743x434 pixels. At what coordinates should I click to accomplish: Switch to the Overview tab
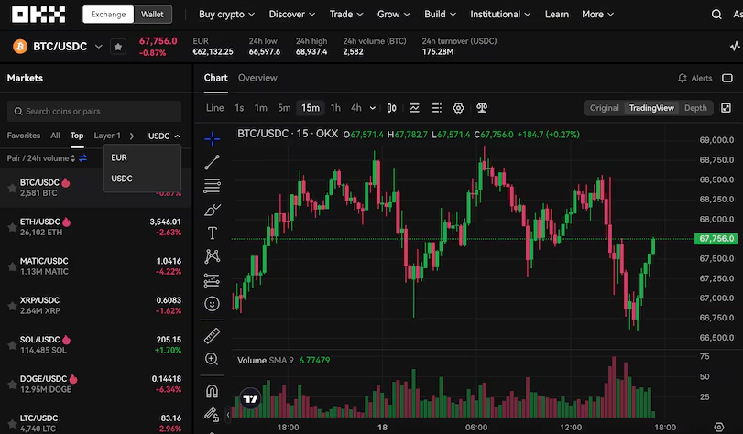(257, 78)
